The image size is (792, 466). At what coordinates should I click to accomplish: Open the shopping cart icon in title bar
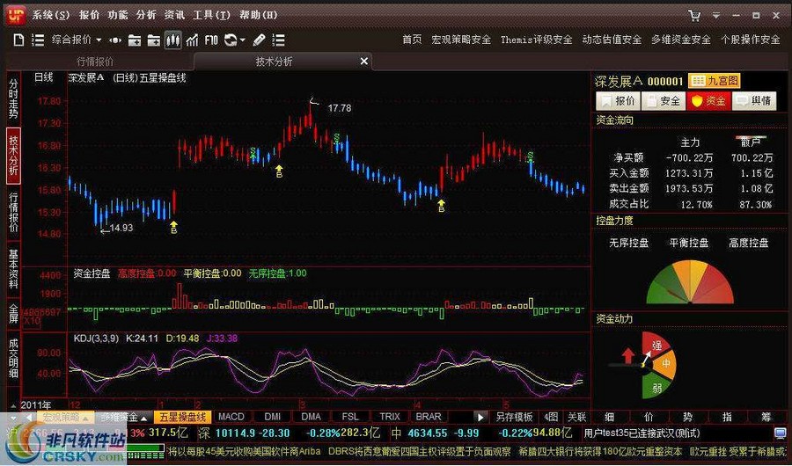coord(695,15)
